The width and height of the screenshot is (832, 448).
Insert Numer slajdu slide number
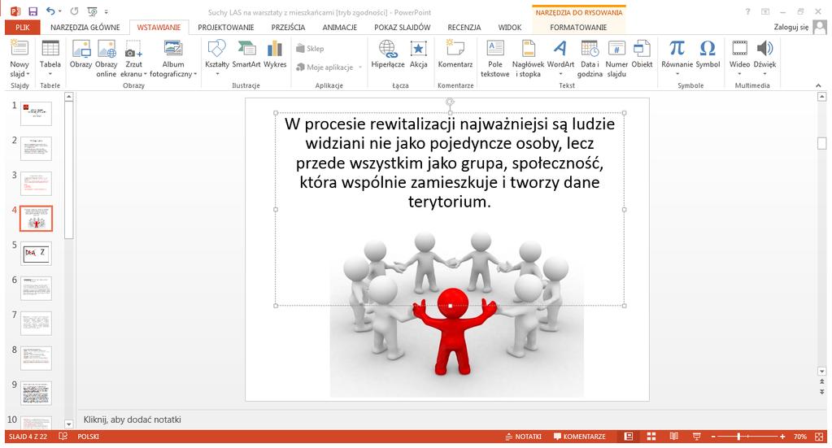(616, 59)
